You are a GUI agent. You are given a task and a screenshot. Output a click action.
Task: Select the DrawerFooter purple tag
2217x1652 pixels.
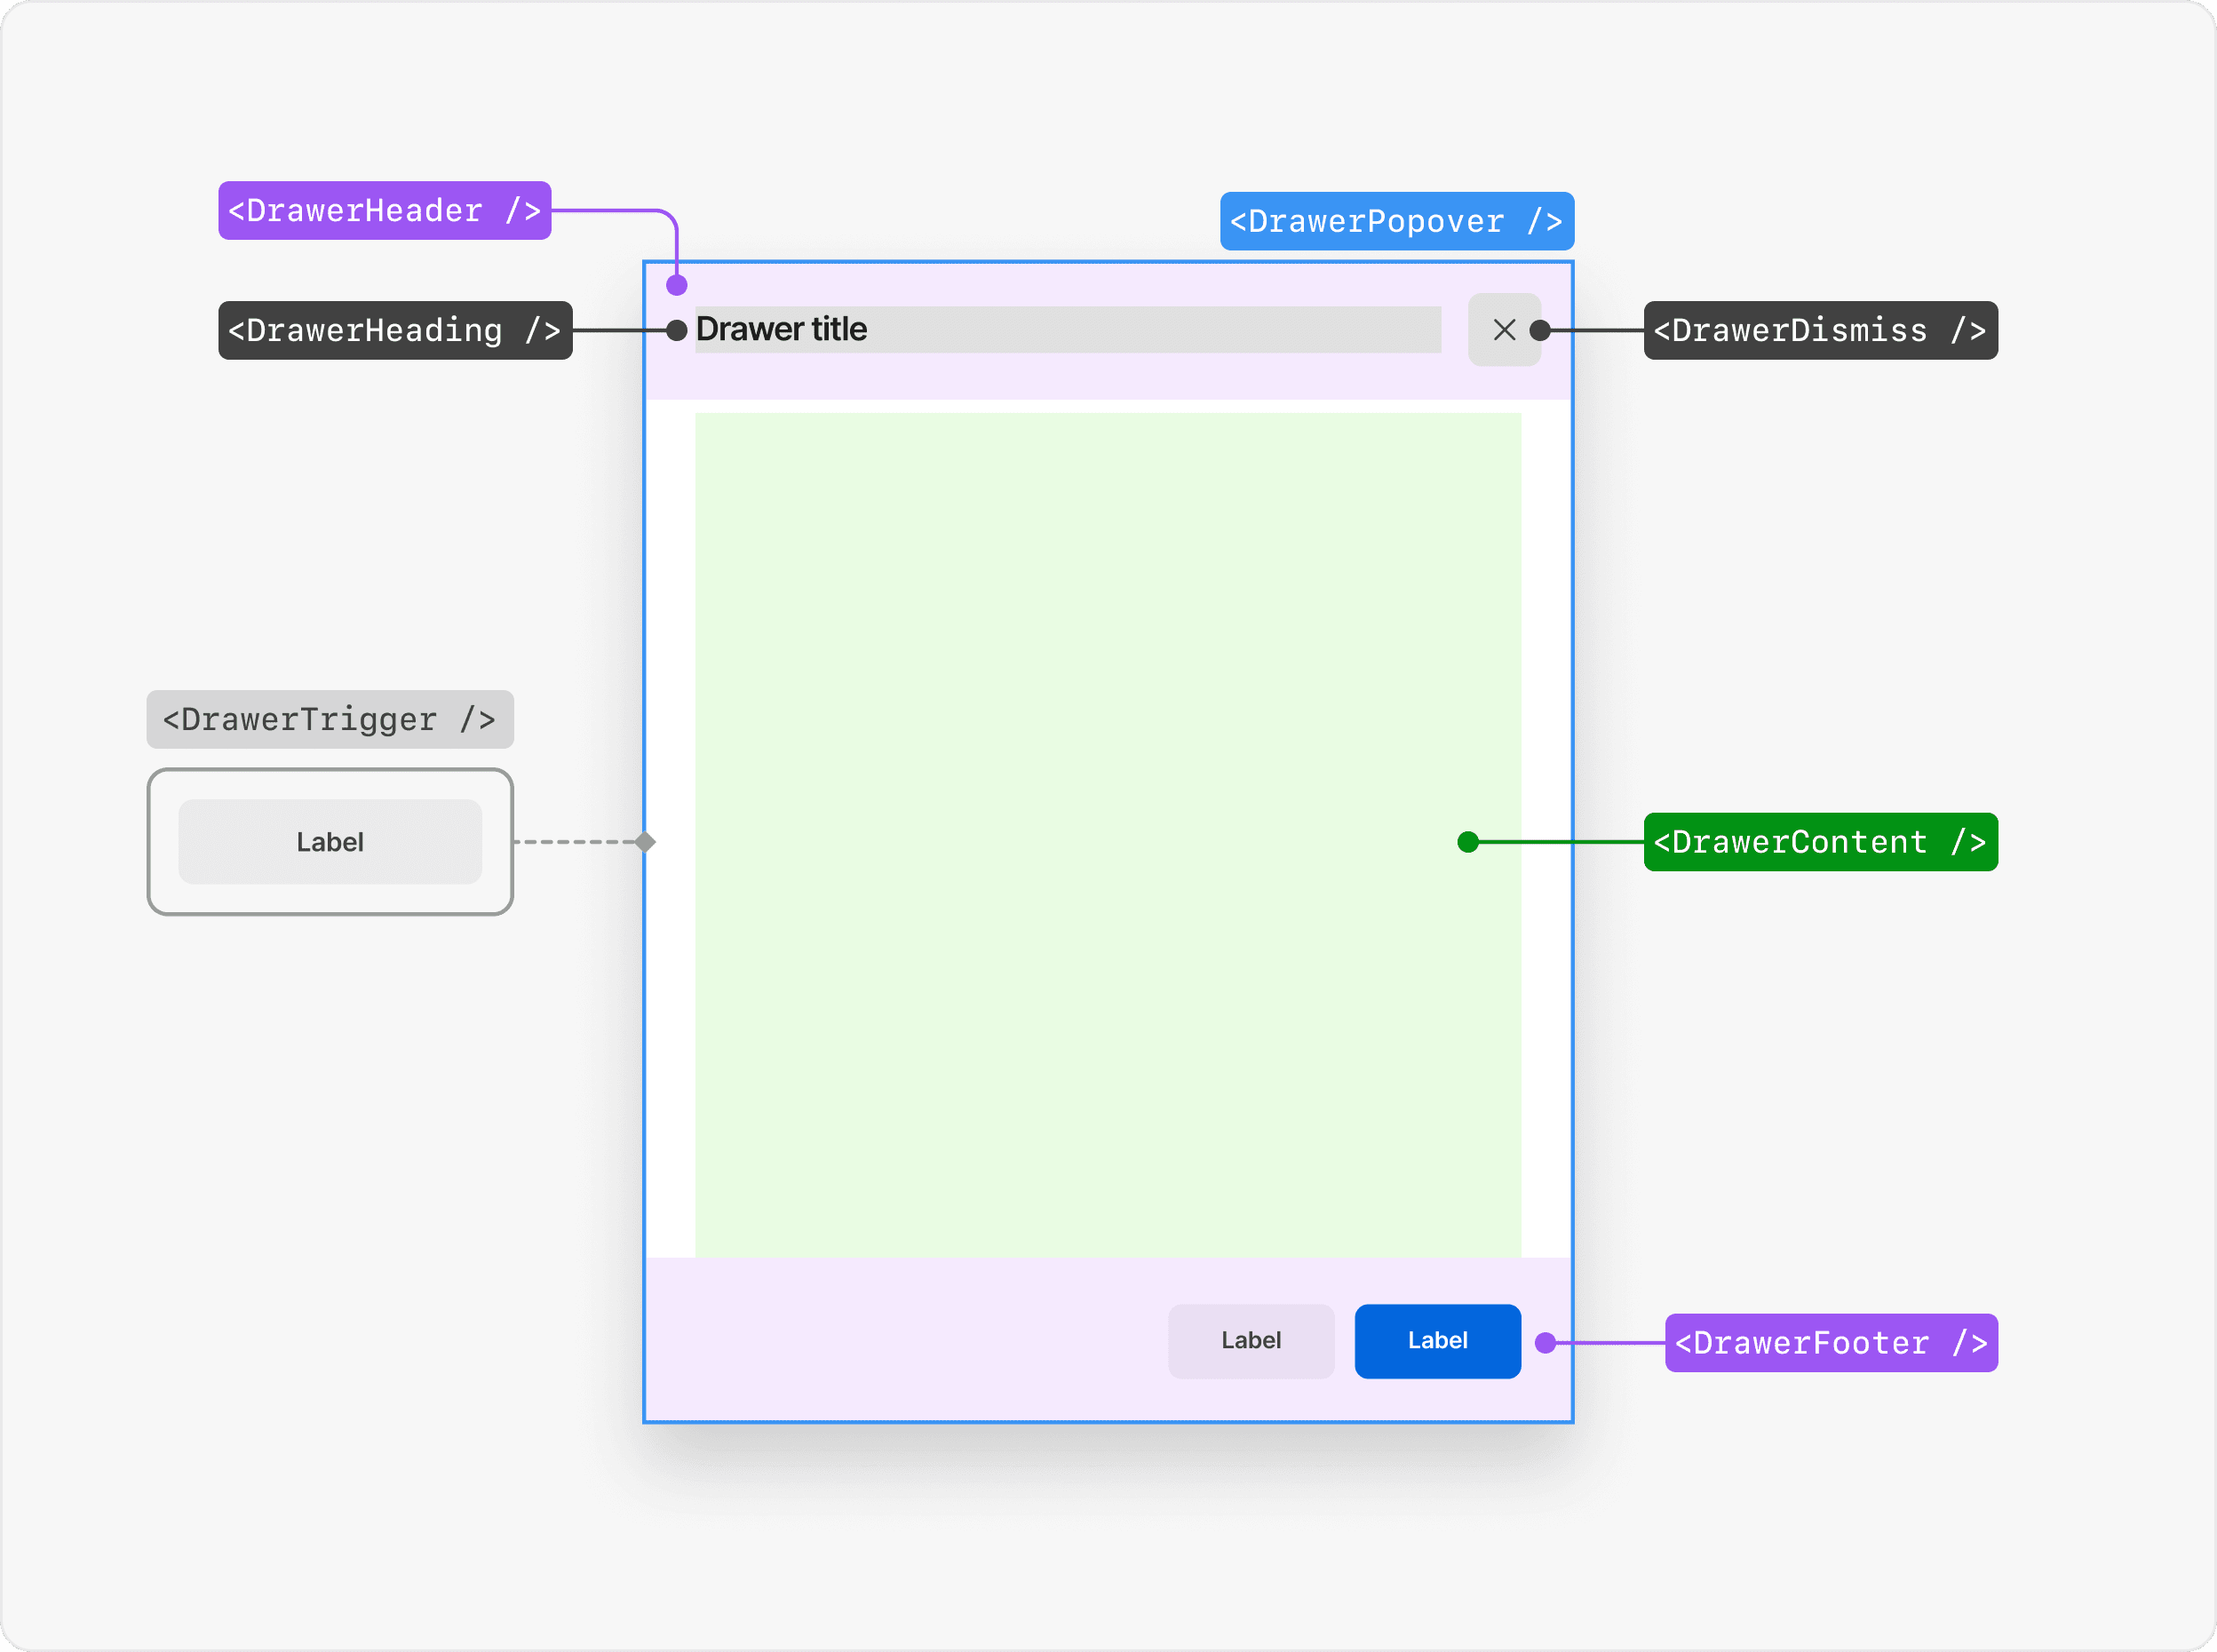coord(1830,1343)
